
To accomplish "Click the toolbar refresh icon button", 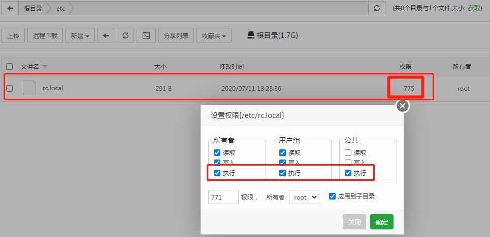I will pos(125,36).
